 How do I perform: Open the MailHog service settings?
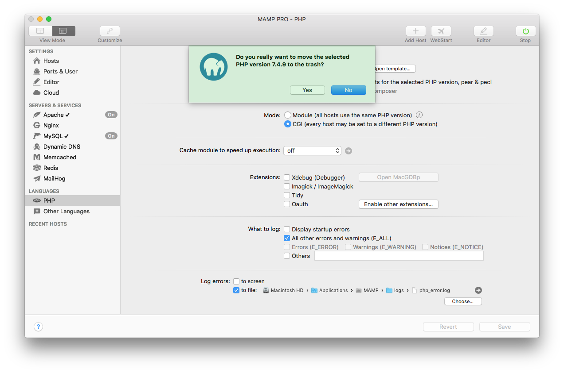pyautogui.click(x=54, y=178)
